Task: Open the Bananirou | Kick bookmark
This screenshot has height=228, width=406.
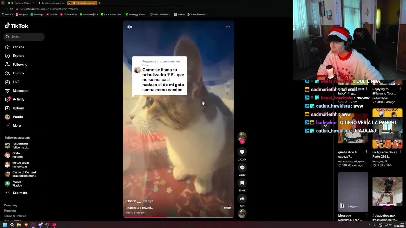Action: coord(89,14)
